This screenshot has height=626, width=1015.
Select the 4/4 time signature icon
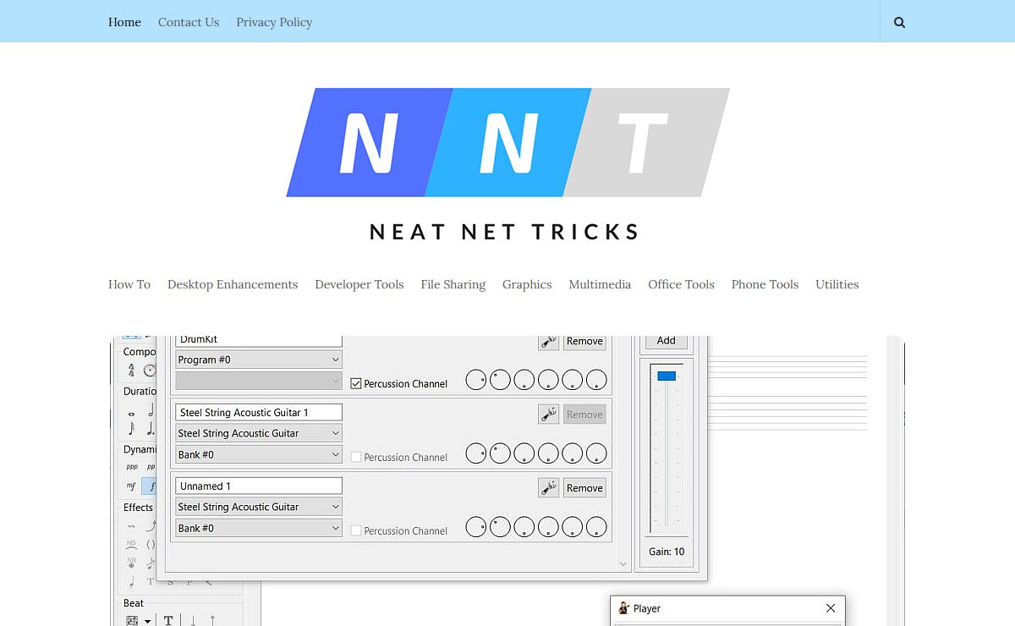click(x=131, y=371)
